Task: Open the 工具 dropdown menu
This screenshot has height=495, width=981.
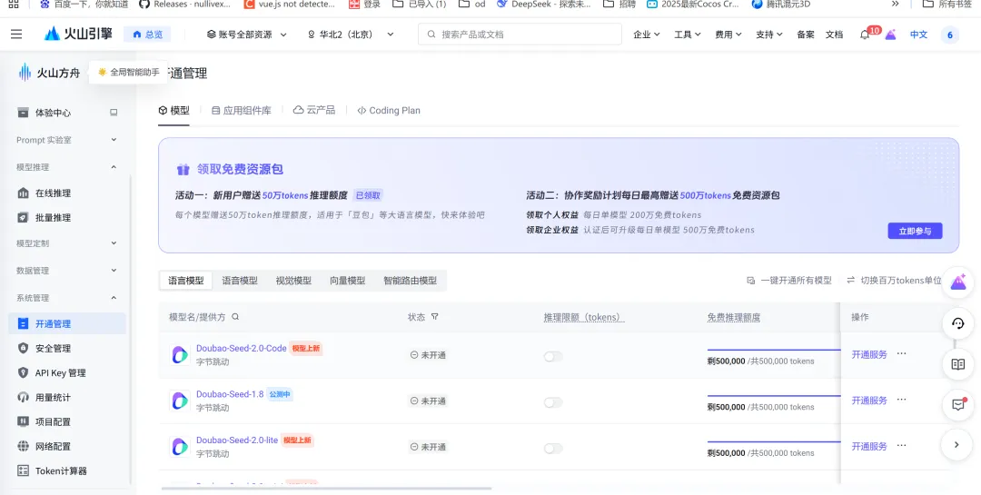Action: [687, 35]
